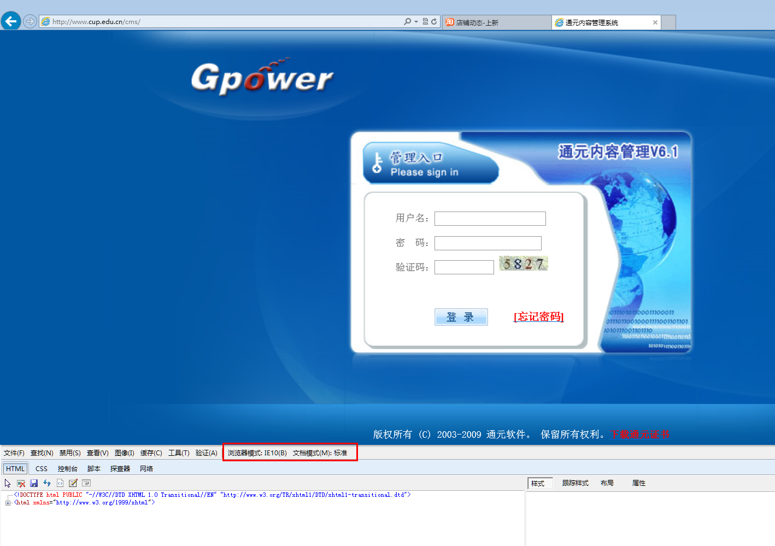Screen dimensions: 775x546
Task: Switch to the CSS tab in dev tools
Action: pyautogui.click(x=42, y=469)
